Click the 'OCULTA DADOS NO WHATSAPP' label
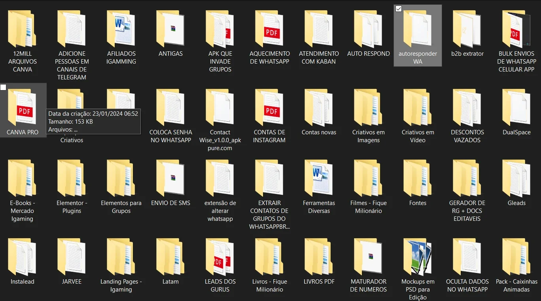This screenshot has width=541, height=301. [467, 286]
